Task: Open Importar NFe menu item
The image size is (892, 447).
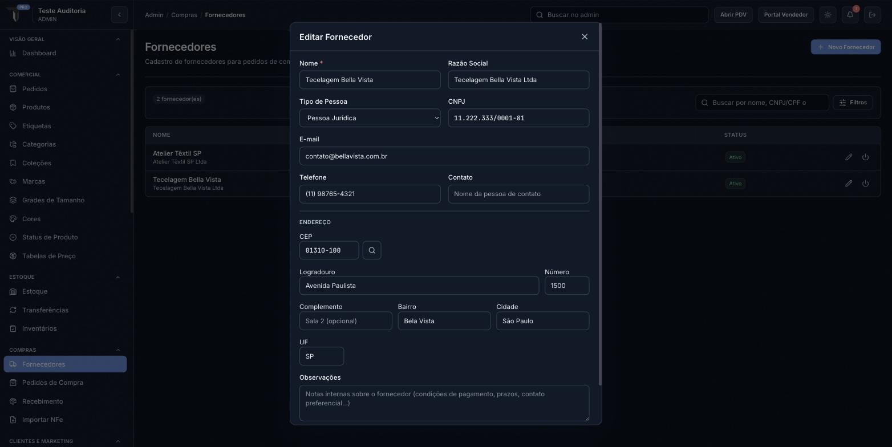Action: (65, 420)
